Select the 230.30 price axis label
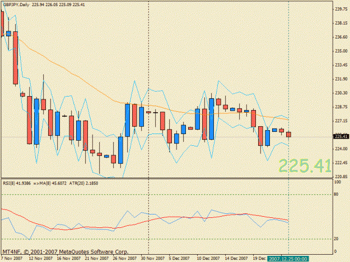Screen dimensions: 350x262 click(341, 93)
